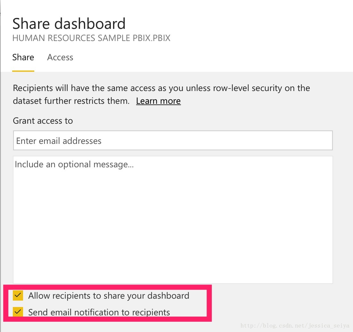Image resolution: width=353 pixels, height=332 pixels.
Task: Click the yellow checkmark icon beside Send email
Action: coord(18,312)
